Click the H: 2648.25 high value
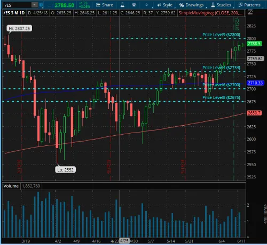Screen dimensions: 267x245 point(84,13)
